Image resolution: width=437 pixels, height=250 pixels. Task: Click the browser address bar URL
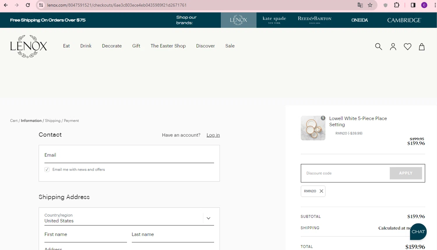(x=117, y=5)
